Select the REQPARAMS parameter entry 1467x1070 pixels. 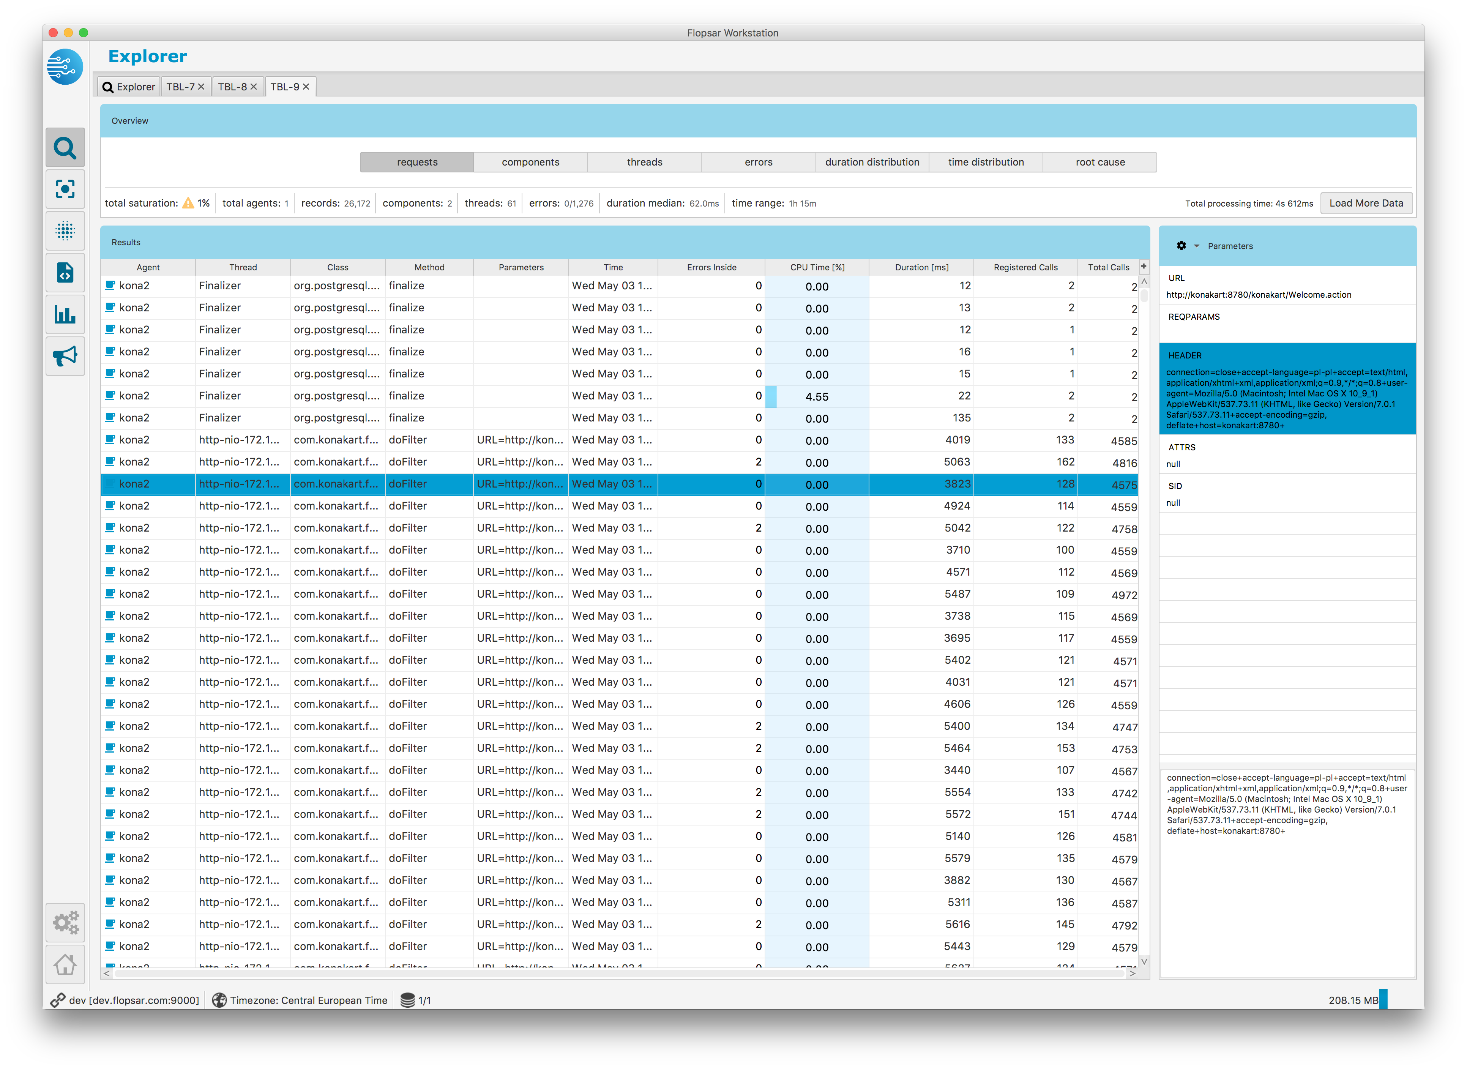point(1287,323)
